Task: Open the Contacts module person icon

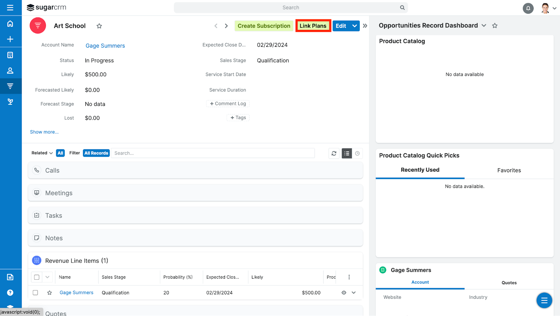Action: pyautogui.click(x=10, y=70)
